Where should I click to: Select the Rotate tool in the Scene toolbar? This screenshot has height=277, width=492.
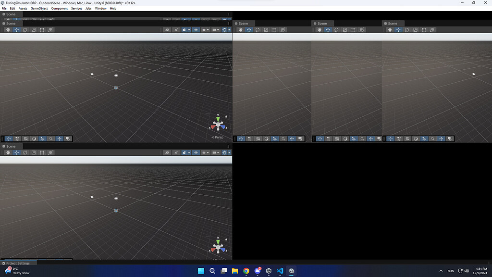coord(25,29)
